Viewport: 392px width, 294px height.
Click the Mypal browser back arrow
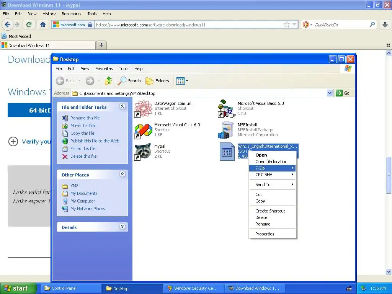(x=7, y=24)
